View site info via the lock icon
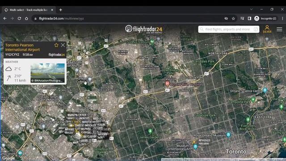Screen dimensions: 286x161 (35, 18)
